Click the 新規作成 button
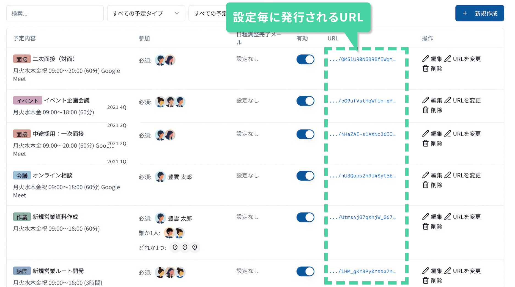This screenshot has height=287, width=515. 480,13
